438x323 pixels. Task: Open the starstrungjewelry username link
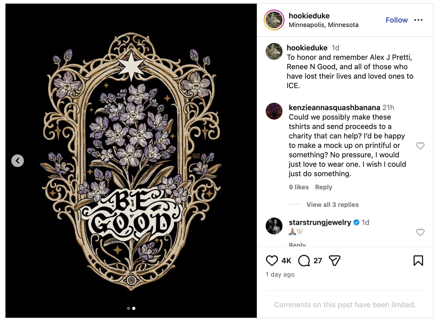(x=320, y=222)
